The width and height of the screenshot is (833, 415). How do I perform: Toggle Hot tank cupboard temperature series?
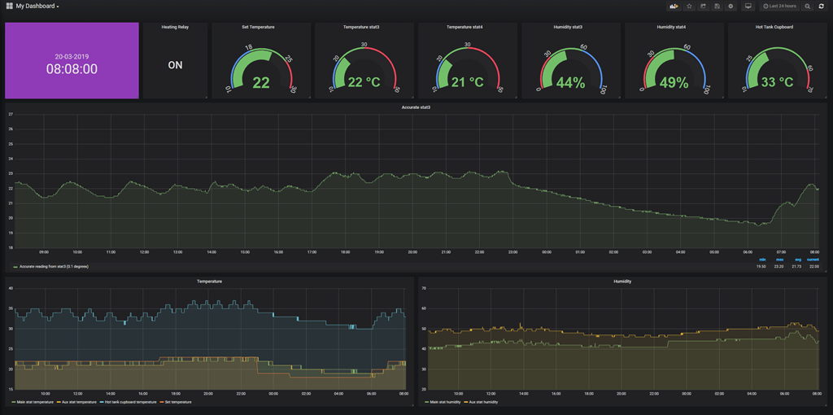pyautogui.click(x=129, y=402)
